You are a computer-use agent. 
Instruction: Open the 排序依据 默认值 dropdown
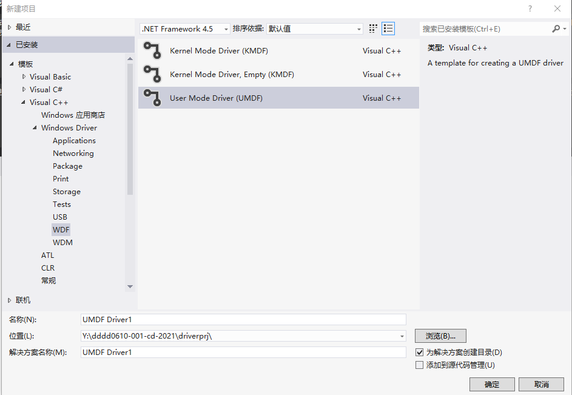point(314,28)
